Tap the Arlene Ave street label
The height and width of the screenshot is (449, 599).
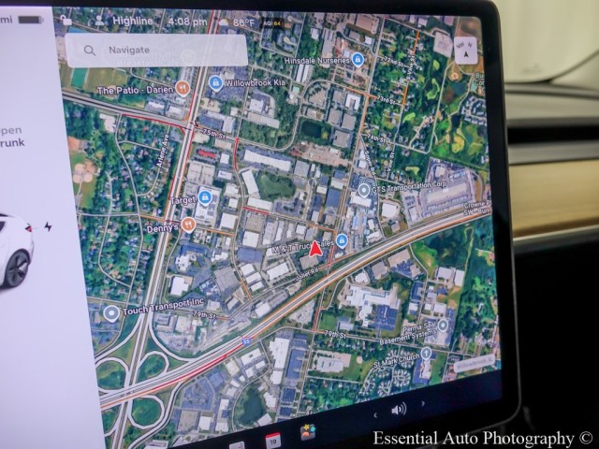pyautogui.click(x=162, y=151)
